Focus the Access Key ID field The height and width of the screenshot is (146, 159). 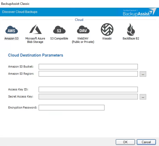click(x=88, y=89)
